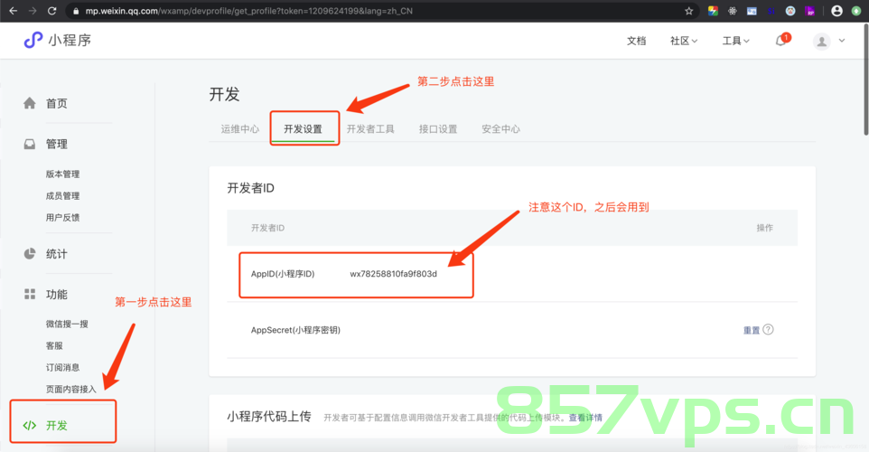Open 统计 section in sidebar

click(x=57, y=254)
